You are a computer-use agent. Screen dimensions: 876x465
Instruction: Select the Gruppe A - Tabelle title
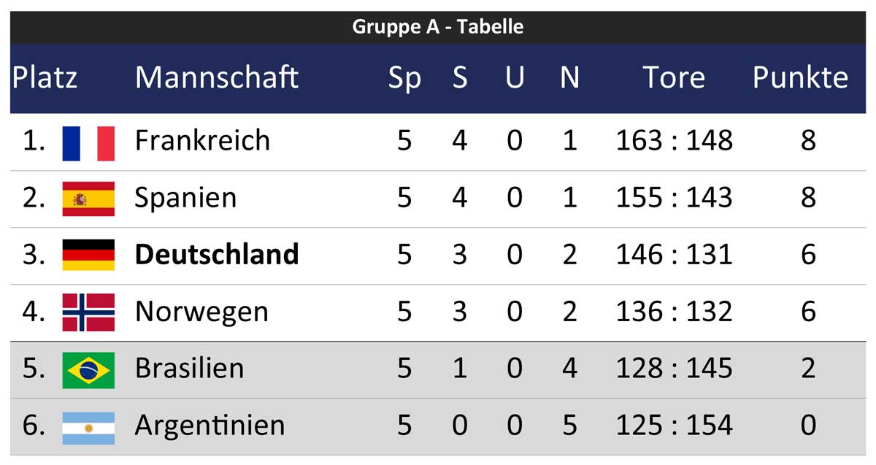pos(437,27)
